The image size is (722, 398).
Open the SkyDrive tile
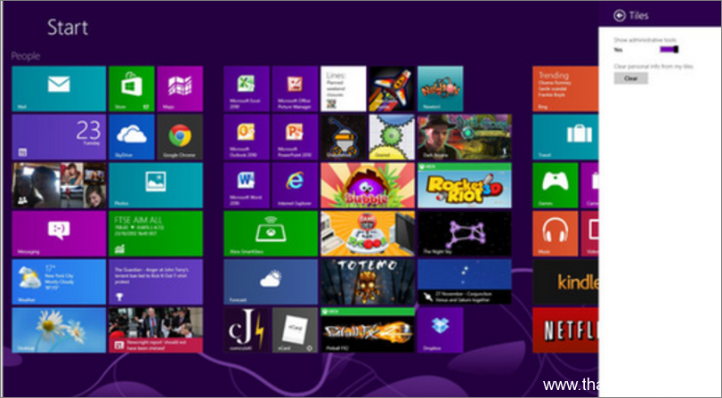[x=131, y=136]
